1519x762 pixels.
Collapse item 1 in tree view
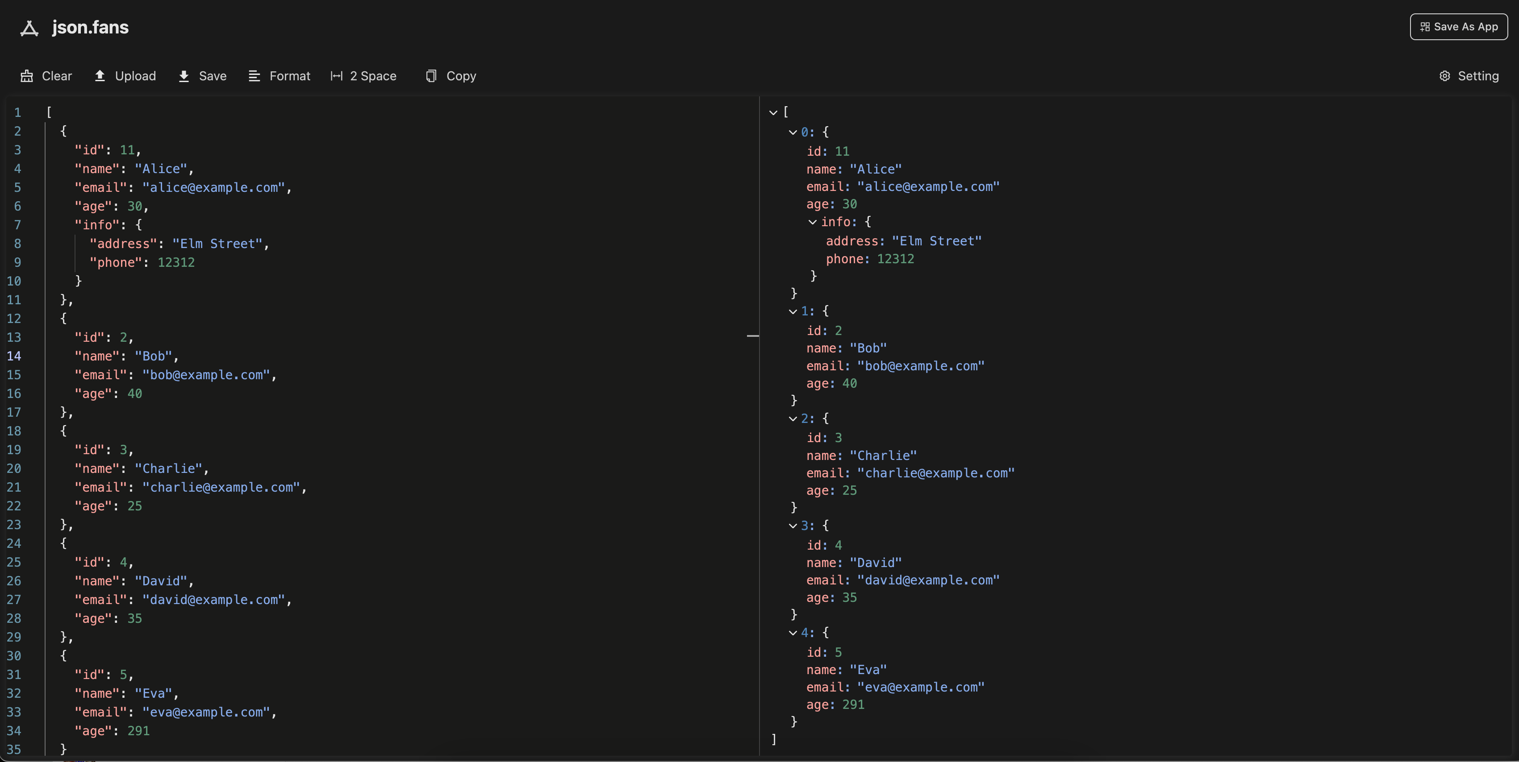[793, 312]
